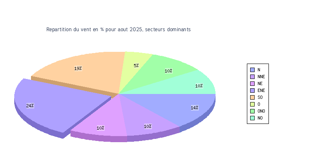330x162 pixels.
Task: Click the 24% percentage label
Action: 30,106
